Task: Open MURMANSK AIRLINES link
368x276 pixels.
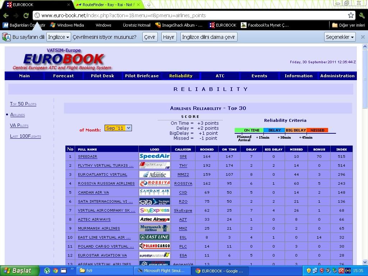Action: 99,228
